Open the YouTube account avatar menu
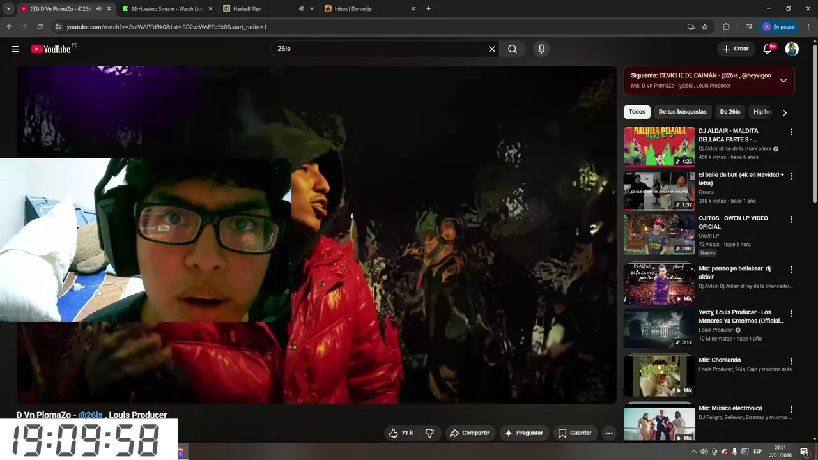This screenshot has width=818, height=460. coord(792,49)
